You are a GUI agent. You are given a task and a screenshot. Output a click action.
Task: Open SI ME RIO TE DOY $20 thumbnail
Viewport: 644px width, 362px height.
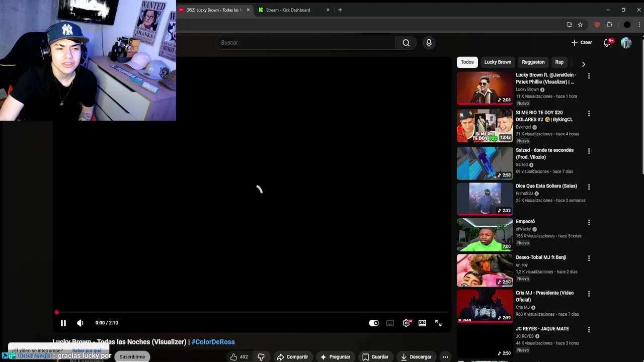pos(485,126)
